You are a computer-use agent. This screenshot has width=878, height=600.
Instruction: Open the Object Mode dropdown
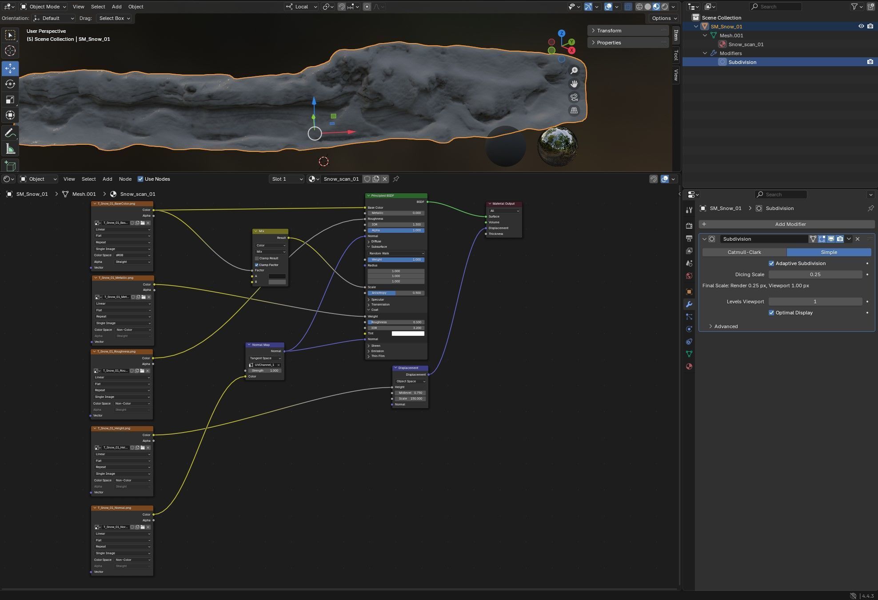[44, 7]
